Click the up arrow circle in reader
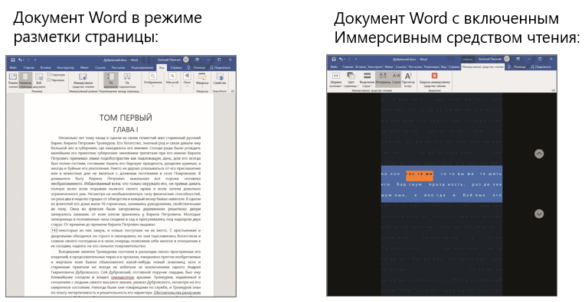The image size is (585, 302). [539, 154]
